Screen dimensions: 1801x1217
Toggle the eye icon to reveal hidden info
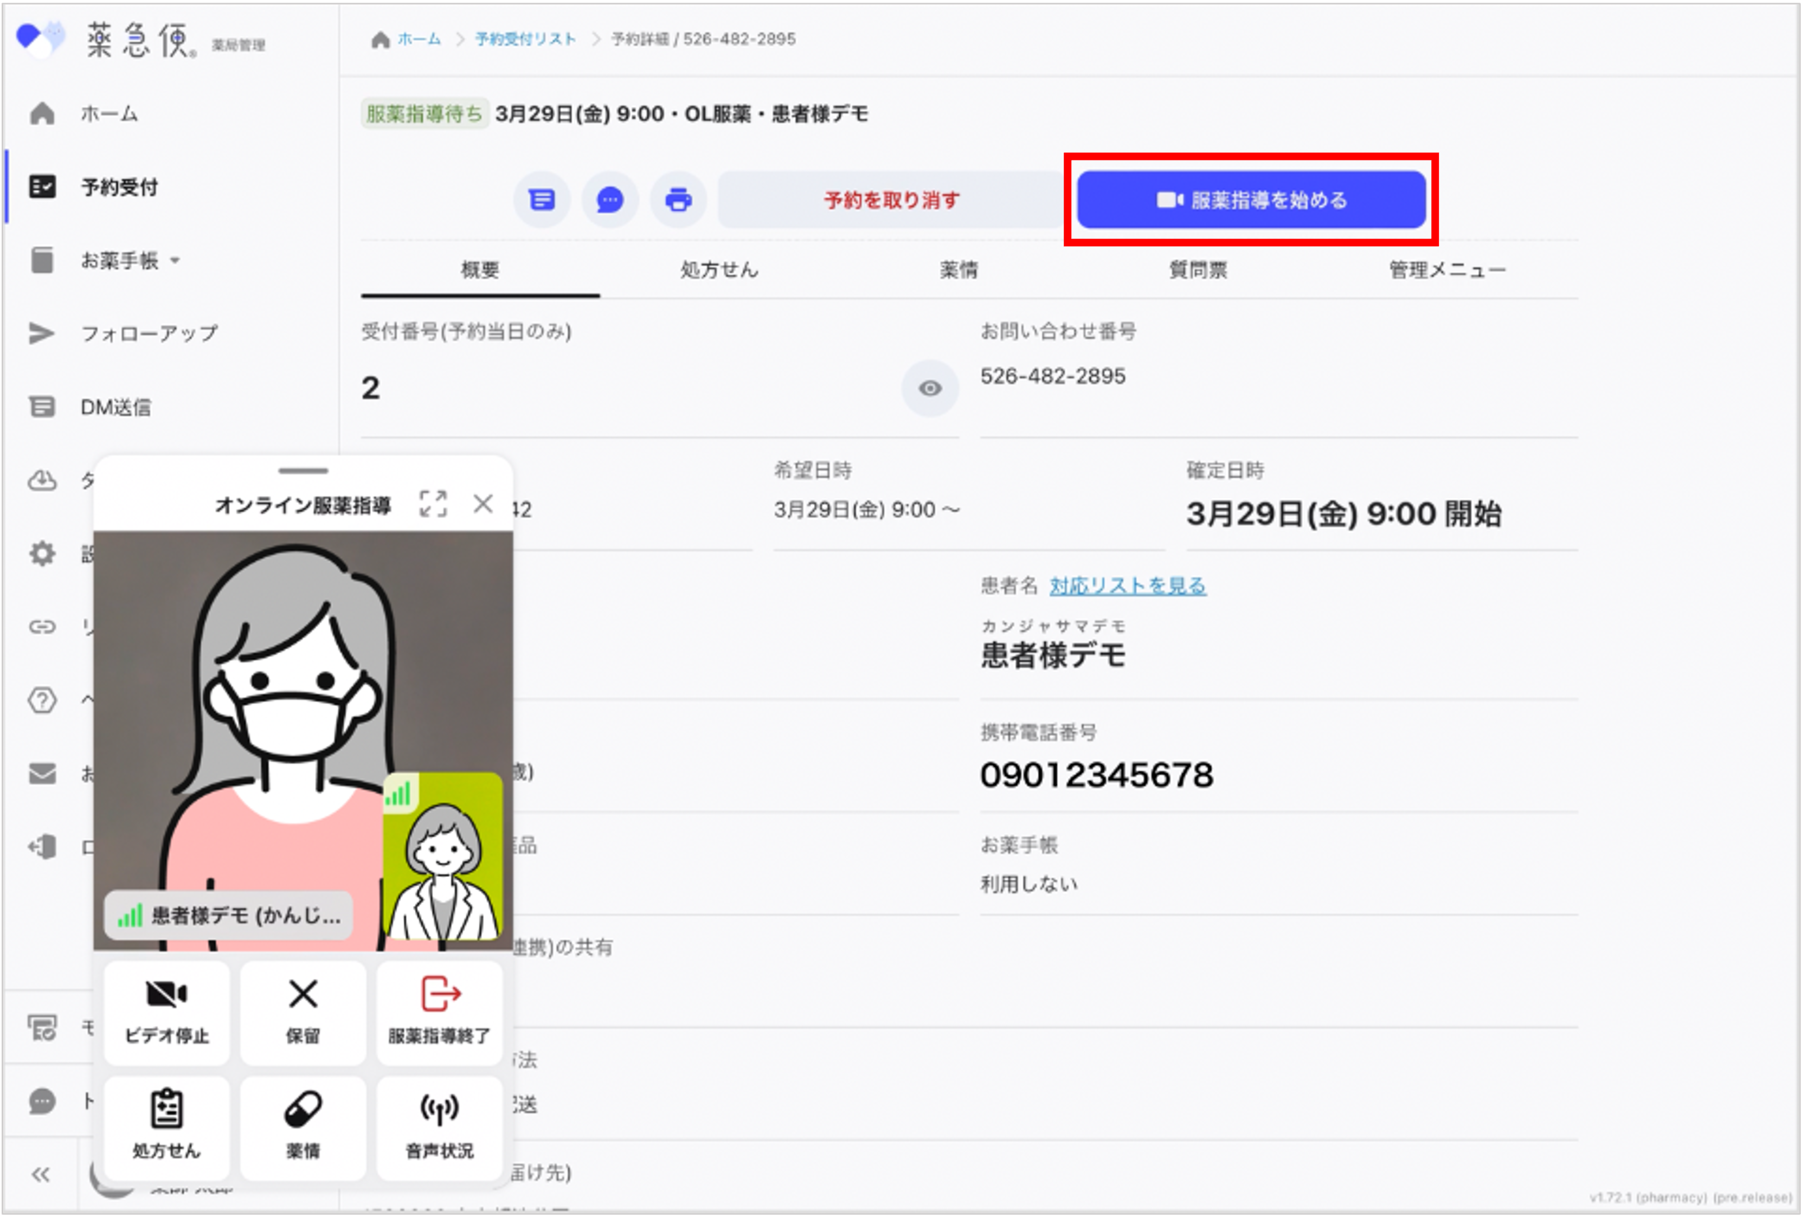[x=930, y=389]
